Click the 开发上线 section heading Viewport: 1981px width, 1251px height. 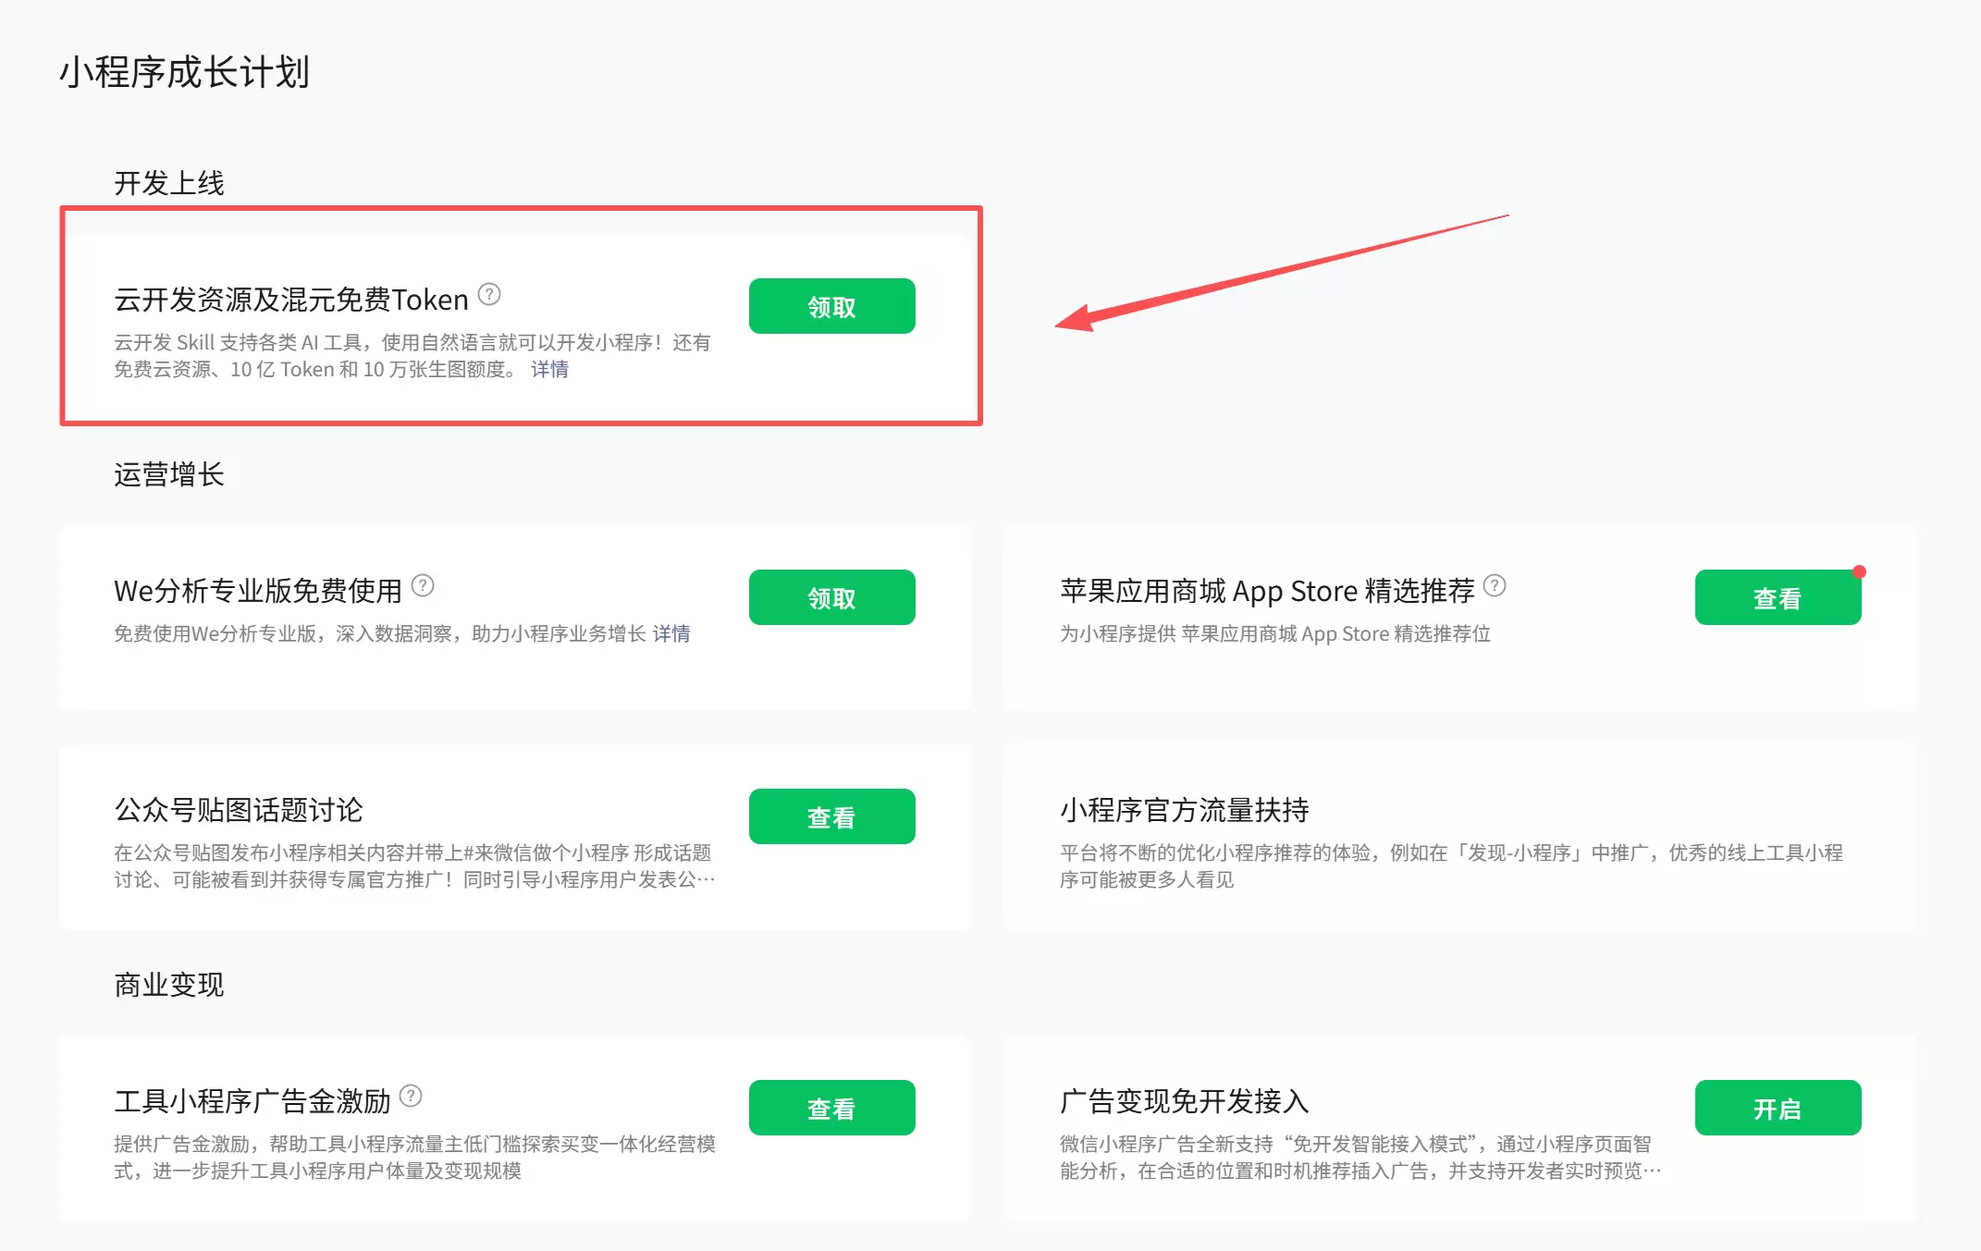[169, 183]
